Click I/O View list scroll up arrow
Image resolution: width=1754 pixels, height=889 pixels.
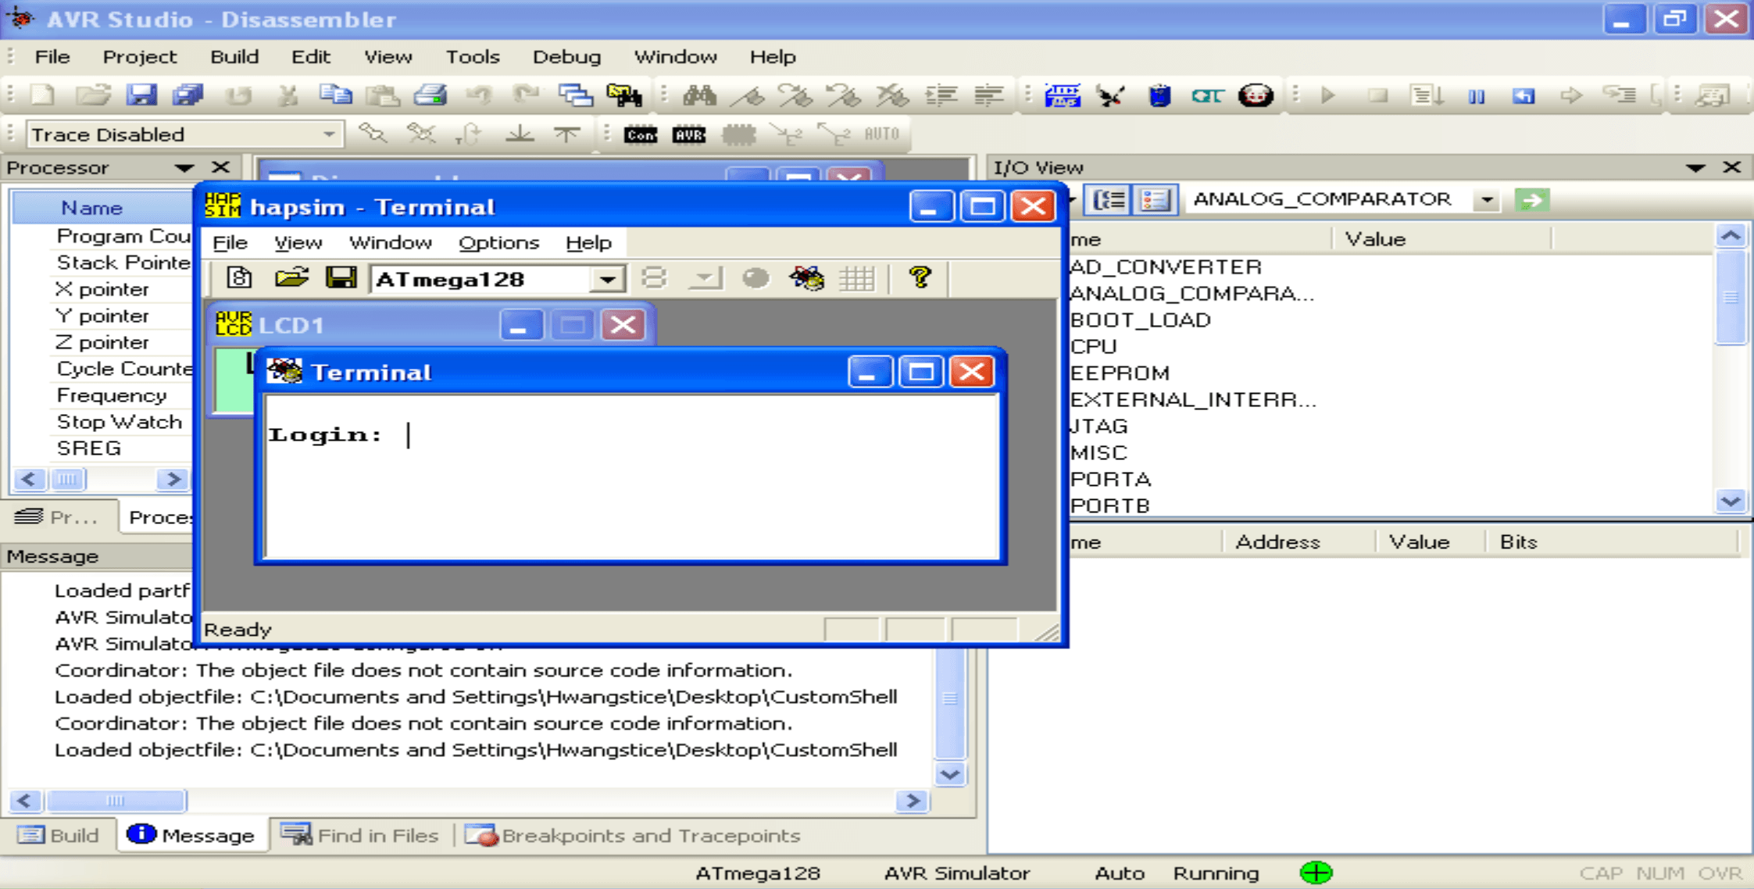[x=1731, y=236]
